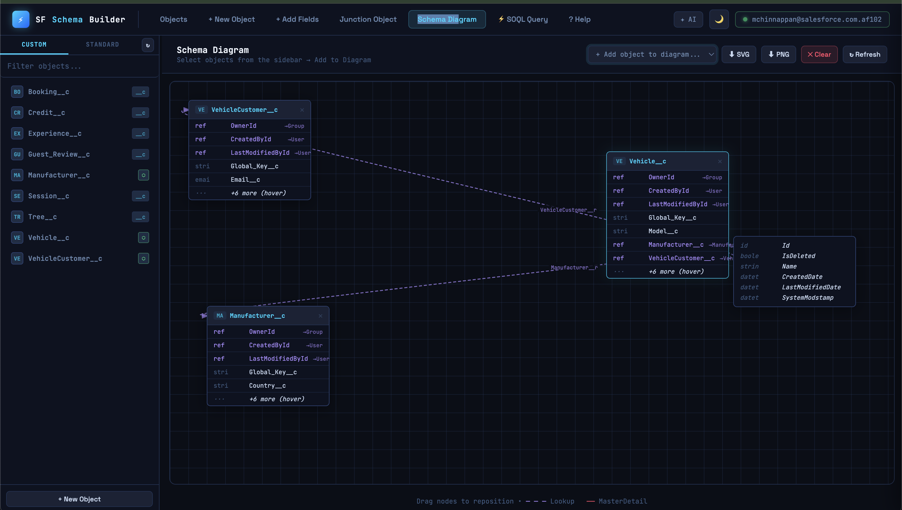Screen dimensions: 902x510
Task: Click SystemModstamp in hover field popup
Action: tap(808, 298)
